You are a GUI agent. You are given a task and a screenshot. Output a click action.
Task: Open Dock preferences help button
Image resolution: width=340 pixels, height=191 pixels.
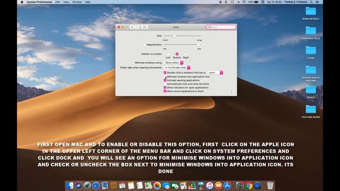pyautogui.click(x=232, y=91)
